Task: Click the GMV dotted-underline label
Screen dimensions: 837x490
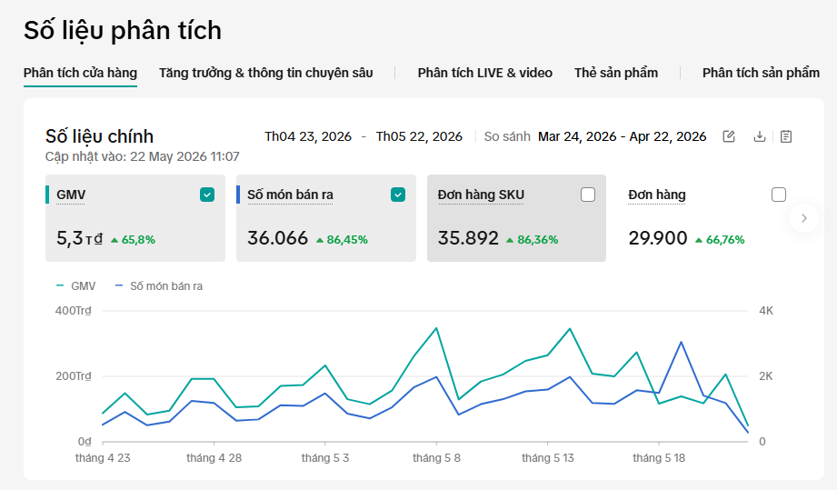Action: click(x=71, y=195)
